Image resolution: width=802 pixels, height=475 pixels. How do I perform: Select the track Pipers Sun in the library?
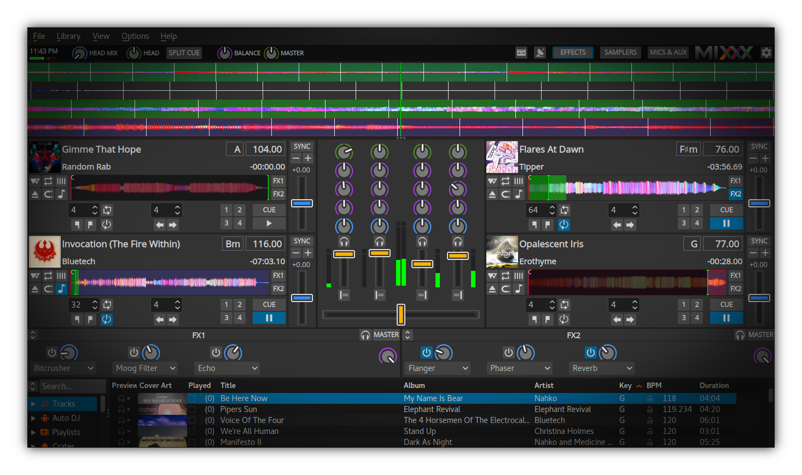[239, 409]
